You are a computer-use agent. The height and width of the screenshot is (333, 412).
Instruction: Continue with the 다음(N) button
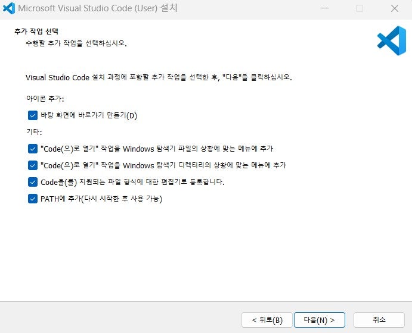[319, 320]
